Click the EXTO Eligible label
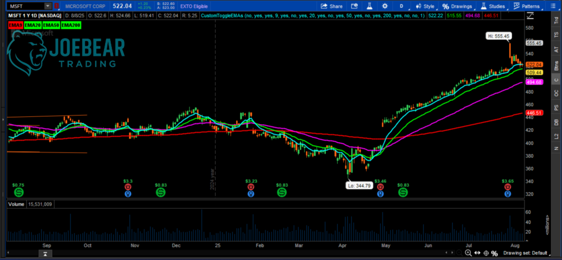The width and height of the screenshot is (562, 260). 195,6
